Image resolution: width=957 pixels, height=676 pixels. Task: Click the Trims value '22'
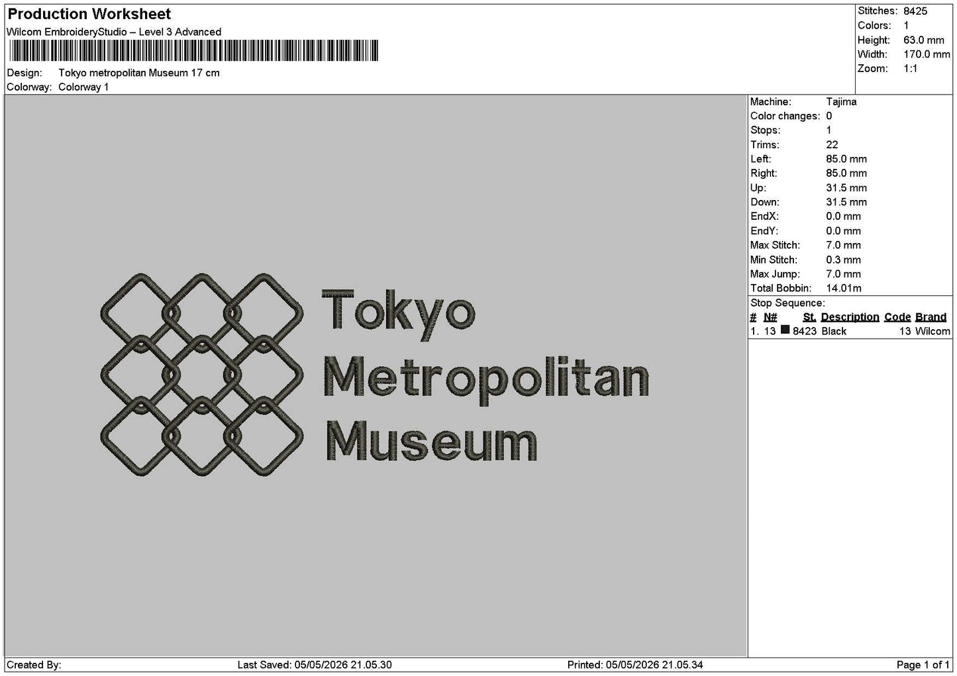click(832, 145)
